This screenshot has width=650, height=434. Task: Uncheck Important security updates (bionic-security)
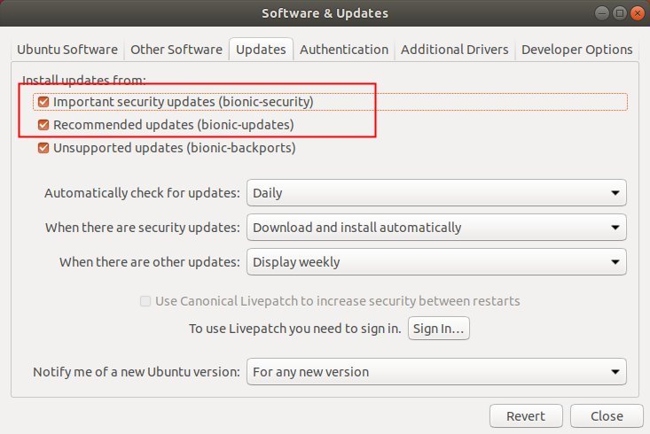pos(43,102)
